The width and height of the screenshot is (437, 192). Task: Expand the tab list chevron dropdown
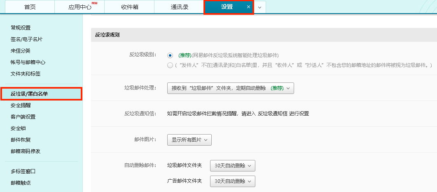coord(259,7)
